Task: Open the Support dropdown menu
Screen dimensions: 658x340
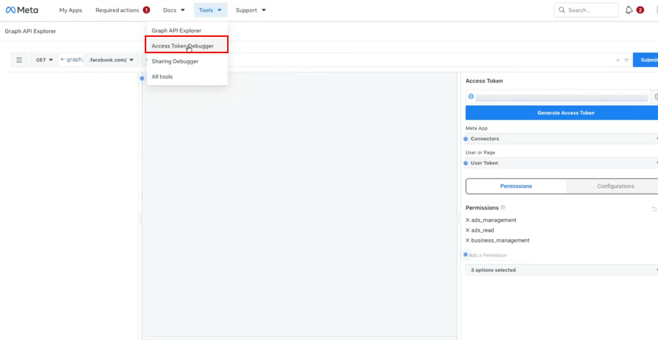Action: tap(251, 10)
